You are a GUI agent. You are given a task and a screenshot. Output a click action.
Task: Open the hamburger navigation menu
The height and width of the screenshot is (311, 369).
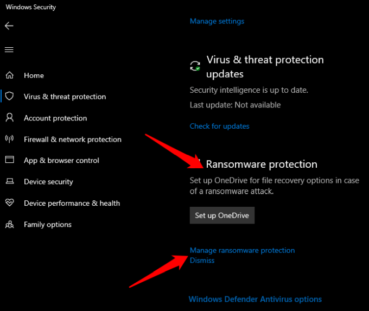coord(9,49)
